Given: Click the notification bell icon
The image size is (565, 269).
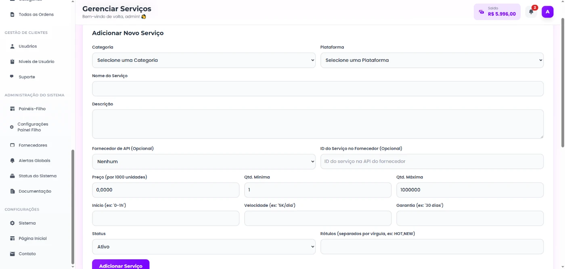Looking at the screenshot, I should (531, 12).
